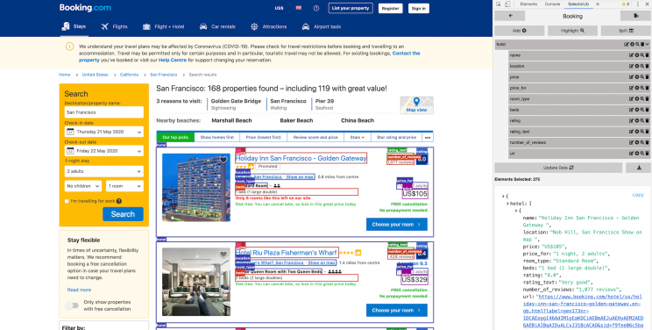This screenshot has height=330, width=652.
Task: Click the help question mark icon in header
Action: [316, 8]
